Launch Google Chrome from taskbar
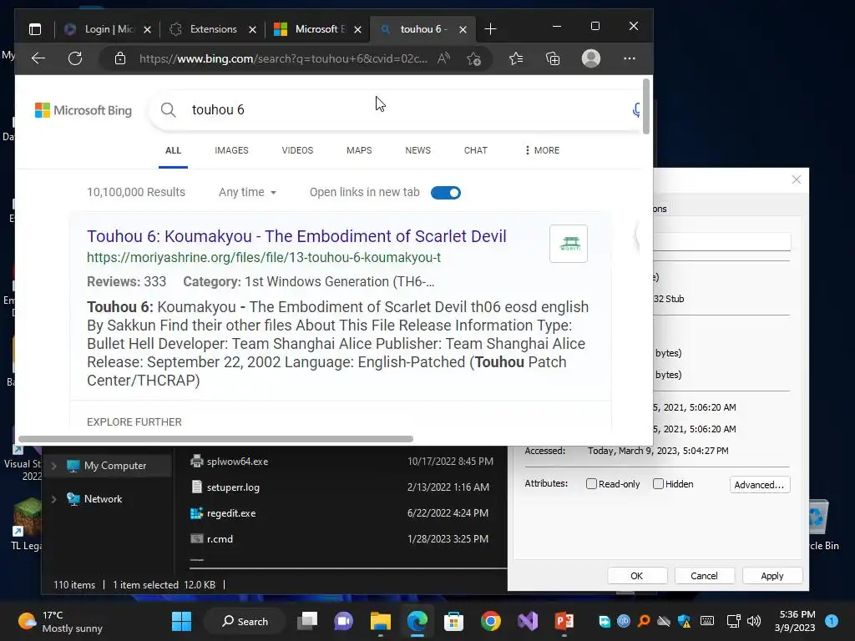 (491, 621)
